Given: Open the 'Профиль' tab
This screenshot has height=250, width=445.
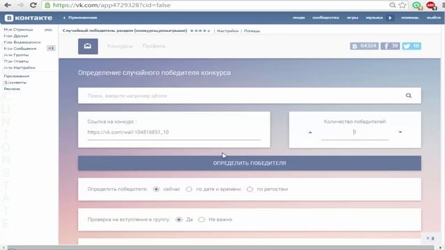Looking at the screenshot, I should pos(154,47).
